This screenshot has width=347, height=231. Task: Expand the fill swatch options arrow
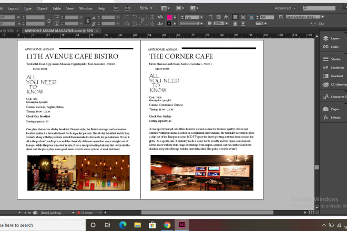click(x=175, y=17)
